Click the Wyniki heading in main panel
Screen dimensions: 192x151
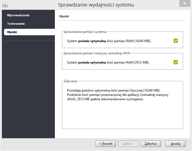pos(64,16)
